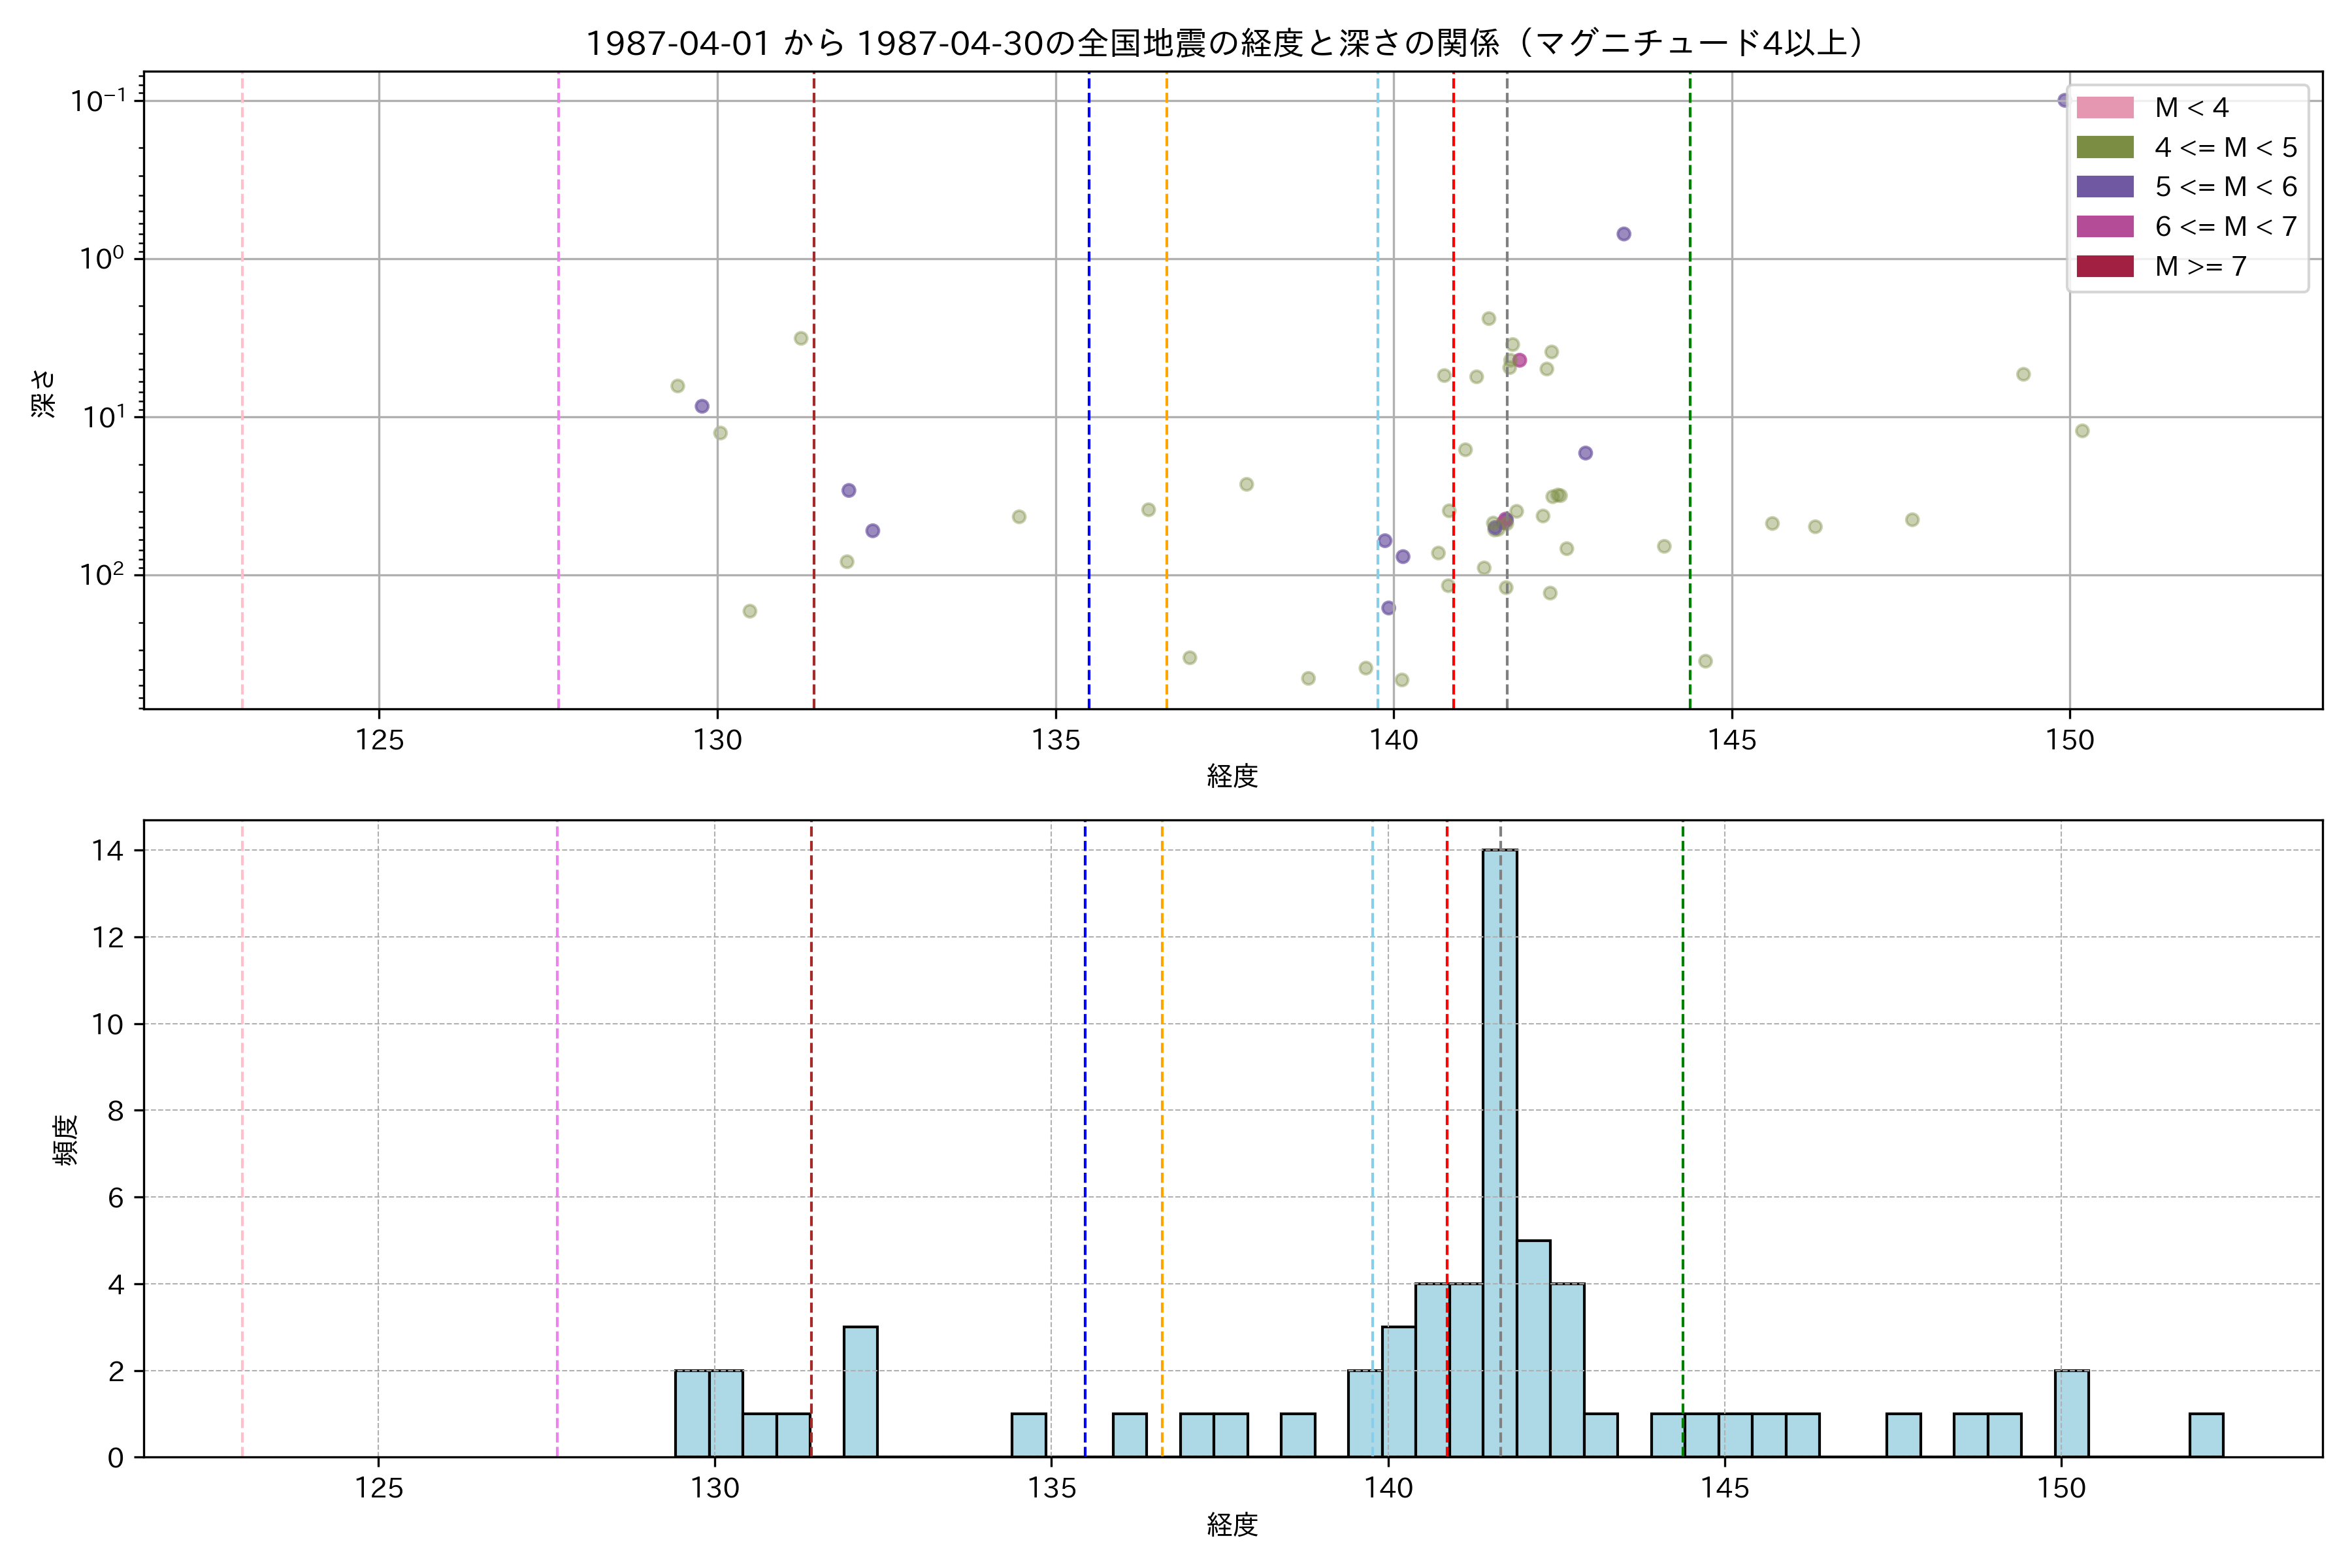The height and width of the screenshot is (1568, 2352).
Task: Select the purple '5 <= M < 6' legend swatch
Action: [x=2104, y=187]
